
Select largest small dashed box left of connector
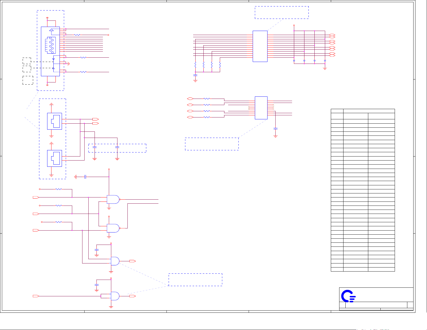[28, 80]
